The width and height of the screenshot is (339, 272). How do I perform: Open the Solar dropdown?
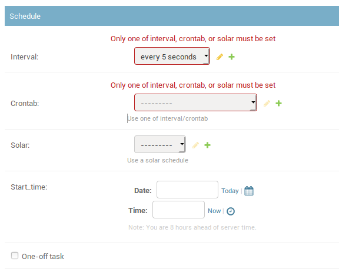click(160, 144)
